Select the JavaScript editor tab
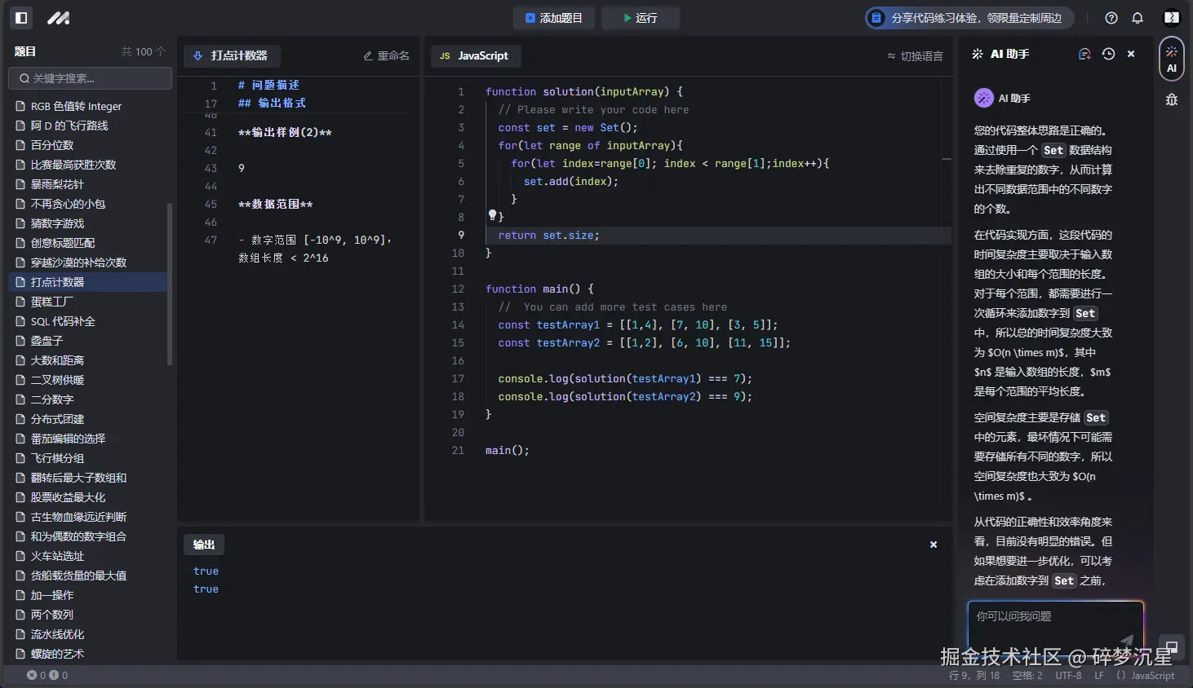Viewport: 1193px width, 688px height. pos(475,56)
